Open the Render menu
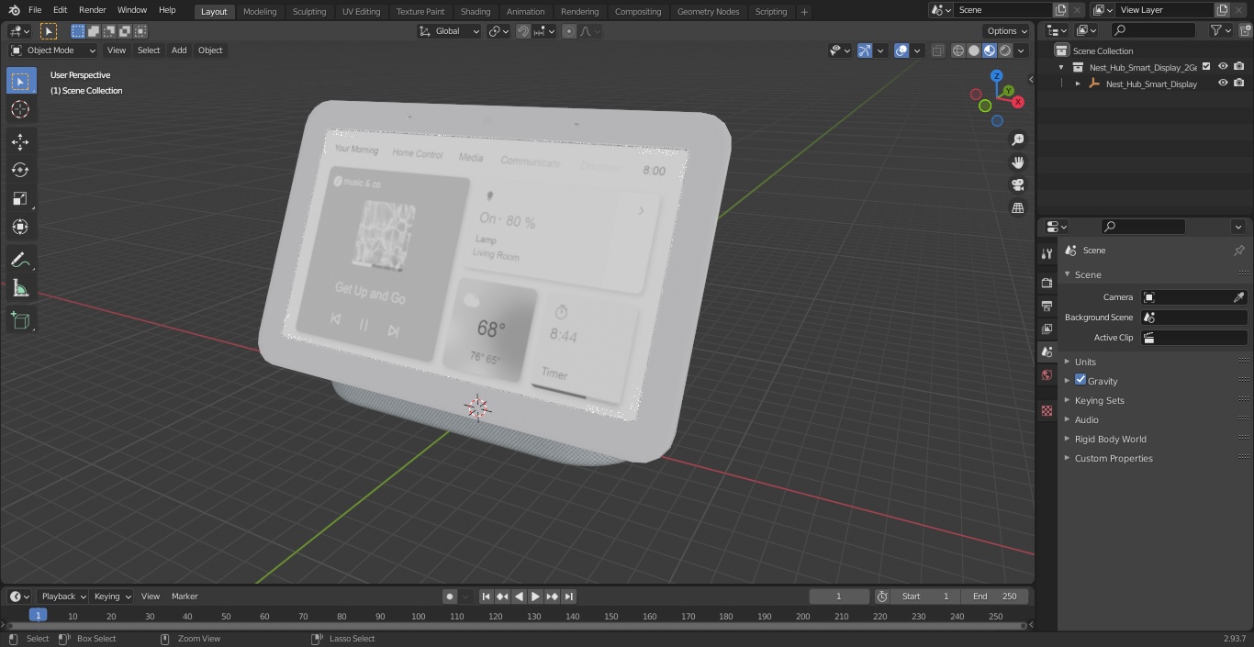This screenshot has height=647, width=1254. [92, 10]
